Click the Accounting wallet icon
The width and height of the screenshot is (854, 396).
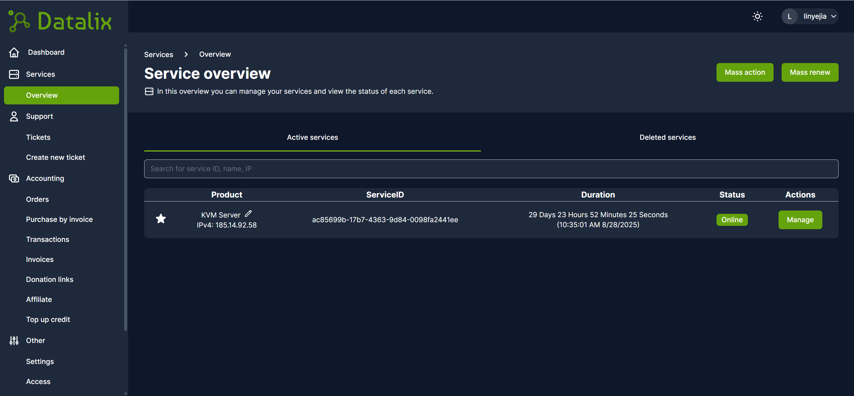pyautogui.click(x=14, y=178)
